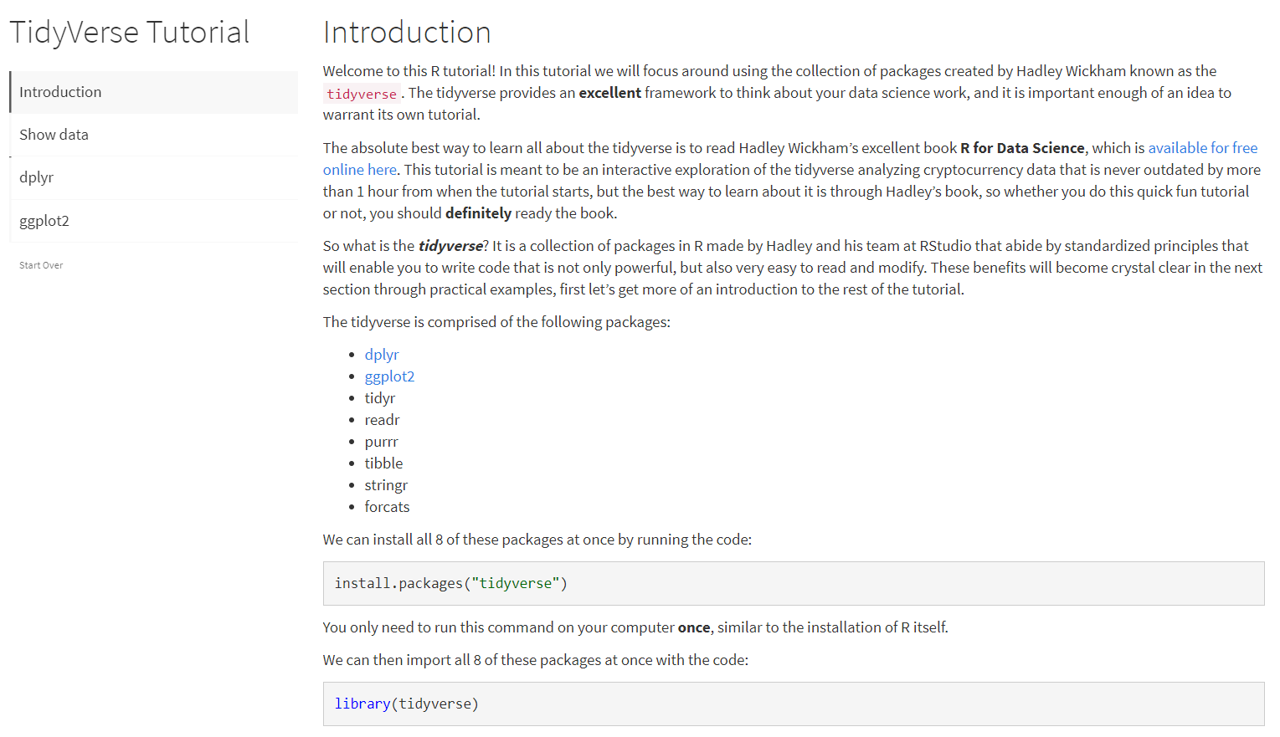Open the 'available for free' book link
Image resolution: width=1280 pixels, height=737 pixels.
tap(1202, 148)
